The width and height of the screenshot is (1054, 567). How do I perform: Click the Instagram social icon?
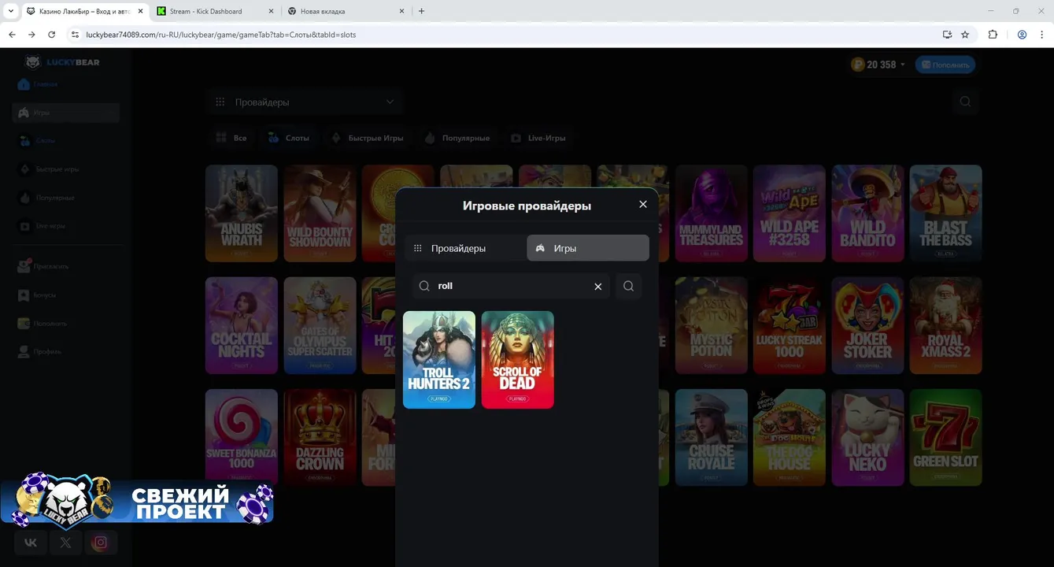click(100, 542)
